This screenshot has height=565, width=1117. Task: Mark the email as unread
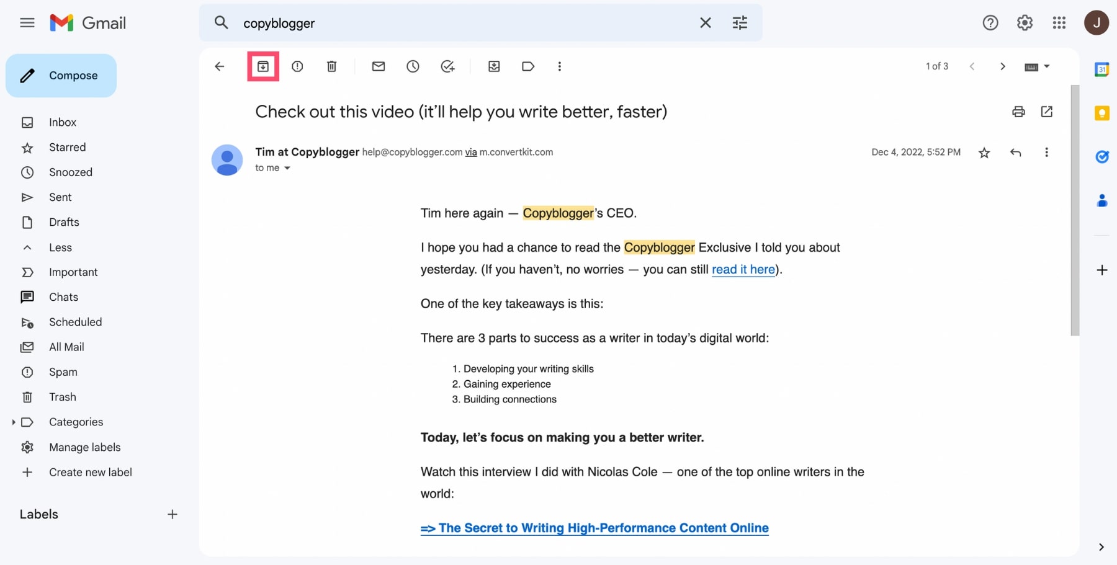tap(379, 66)
